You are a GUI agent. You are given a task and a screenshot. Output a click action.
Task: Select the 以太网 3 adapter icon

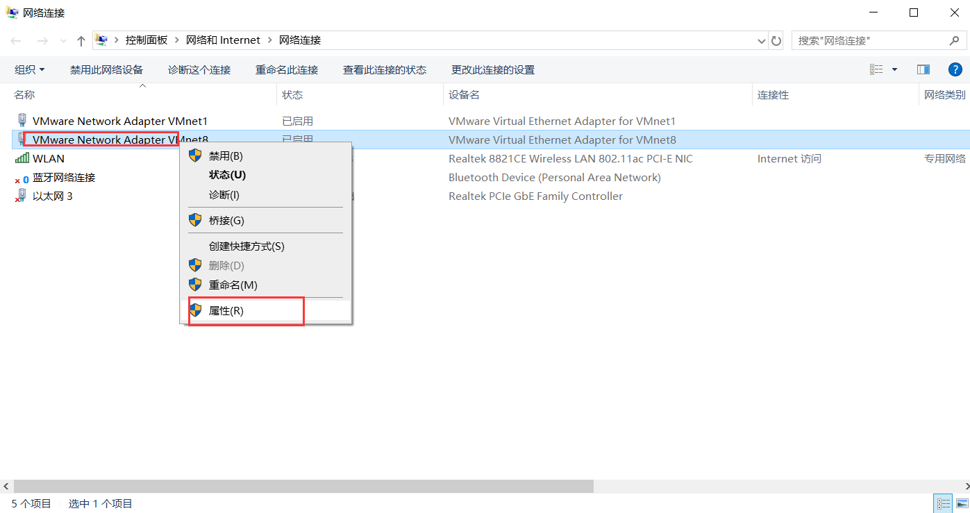pyautogui.click(x=22, y=196)
